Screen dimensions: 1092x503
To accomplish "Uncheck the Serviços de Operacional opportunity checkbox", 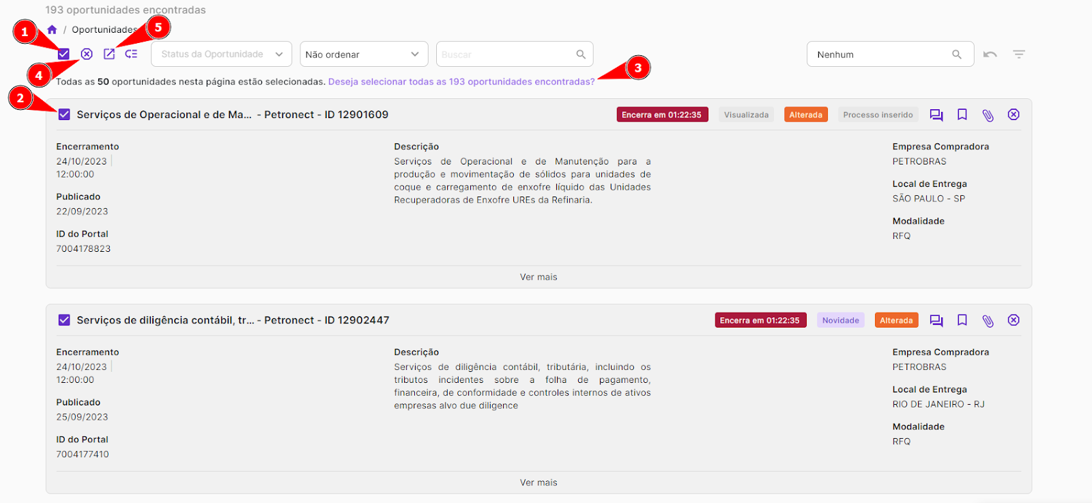I will [x=64, y=115].
